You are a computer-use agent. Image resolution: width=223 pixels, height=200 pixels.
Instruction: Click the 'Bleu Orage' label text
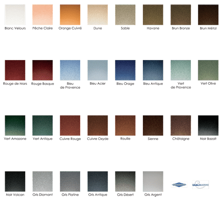click(x=125, y=84)
